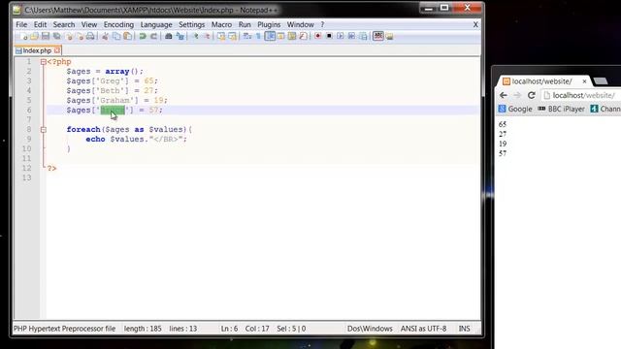Reload the localhost page in browser
The height and width of the screenshot is (349, 621).
click(532, 95)
